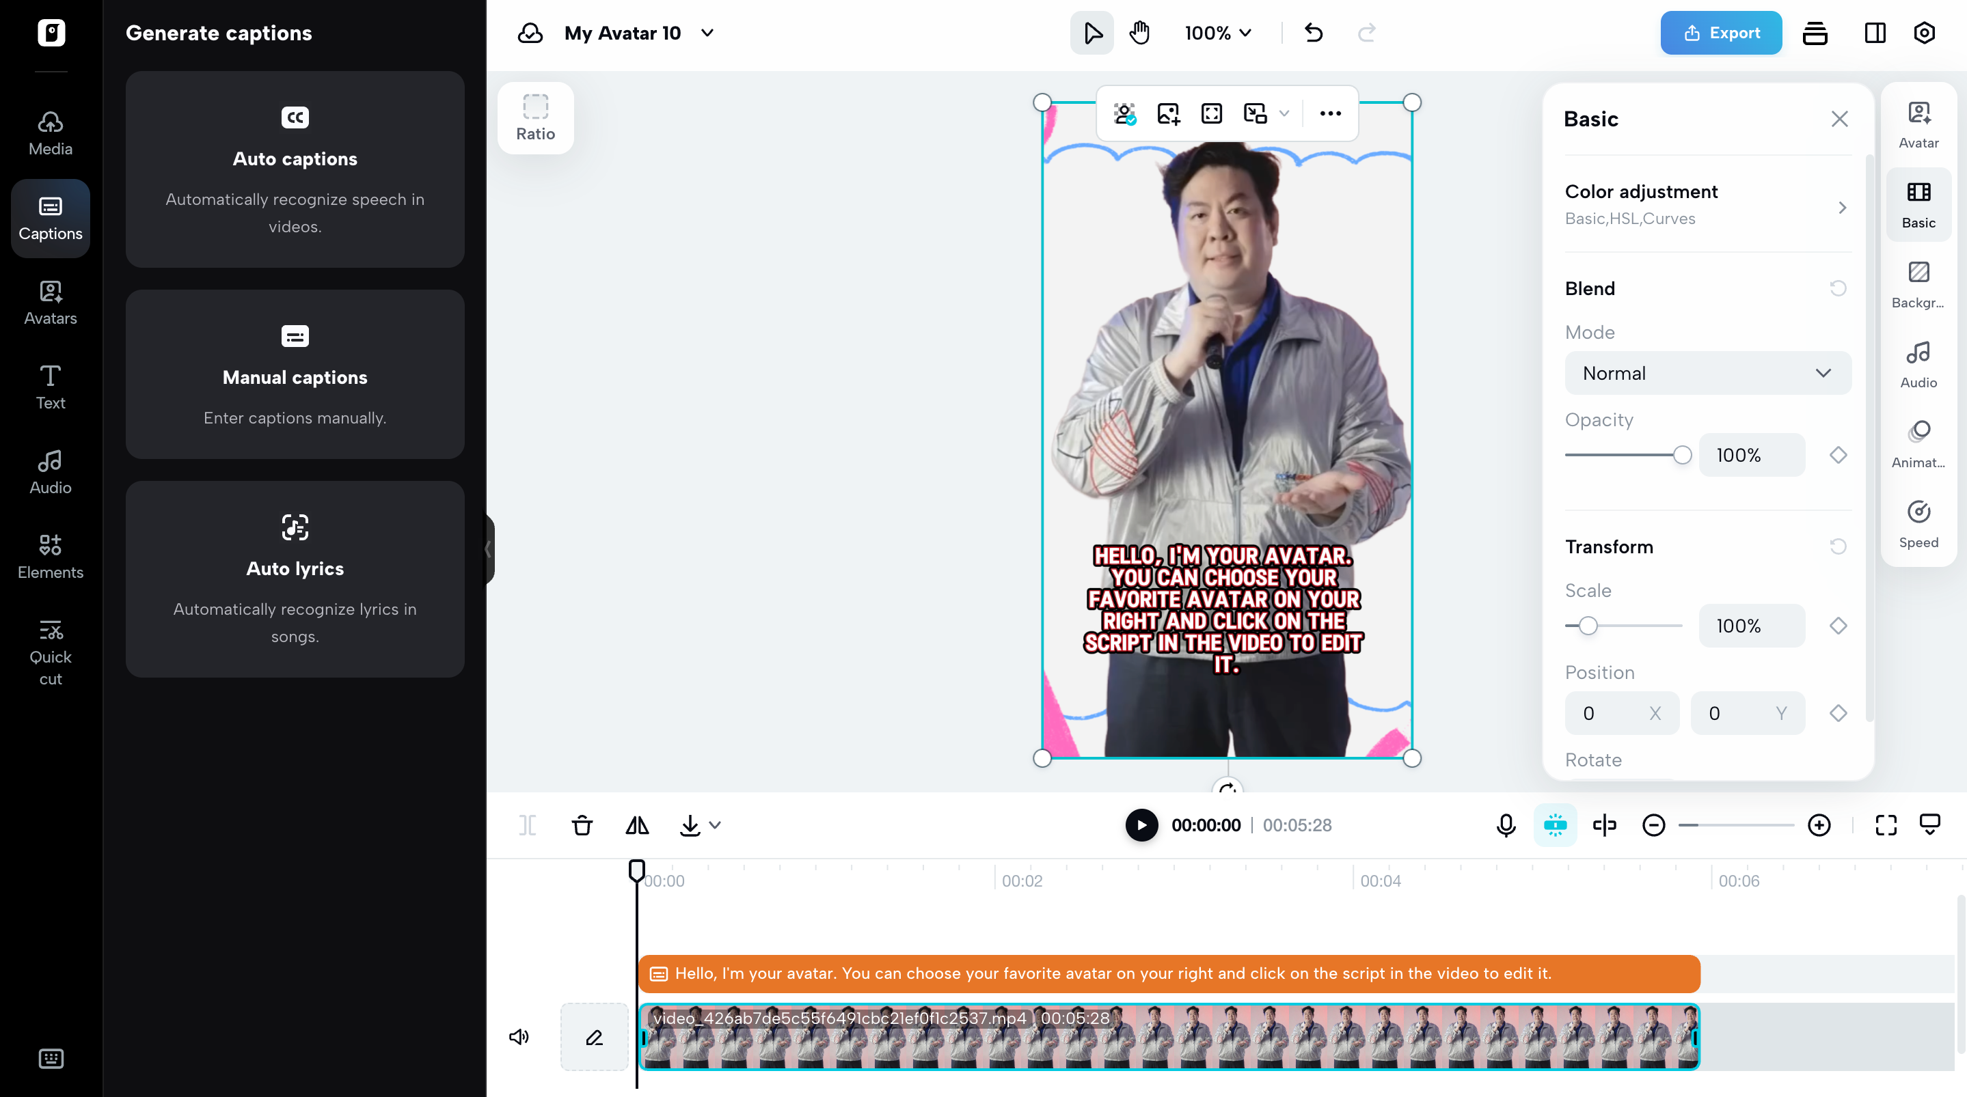
Task: Click the microphone icon to record voiceover
Action: click(1505, 825)
